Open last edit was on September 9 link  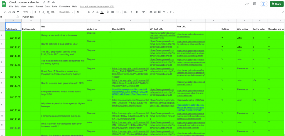(97, 6)
